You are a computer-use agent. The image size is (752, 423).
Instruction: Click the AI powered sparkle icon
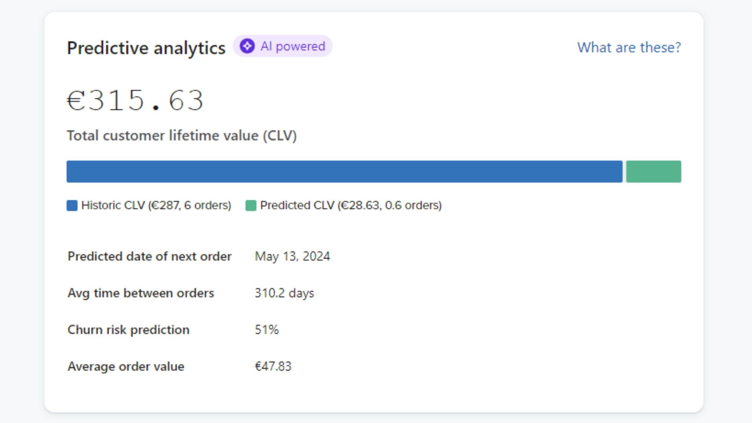click(x=247, y=46)
